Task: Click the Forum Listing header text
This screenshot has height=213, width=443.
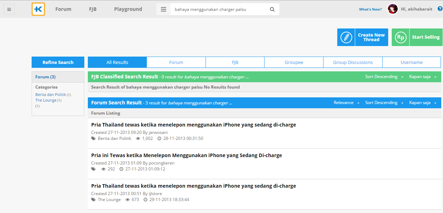Action: pyautogui.click(x=106, y=113)
